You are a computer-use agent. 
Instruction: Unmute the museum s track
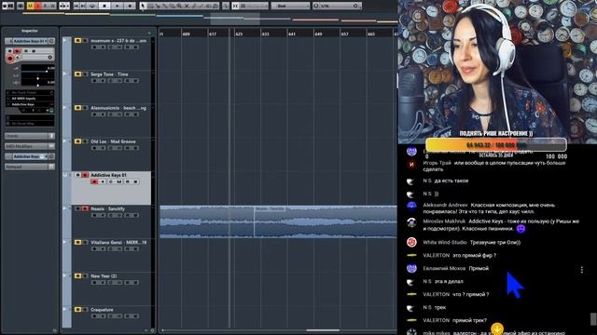[77, 41]
